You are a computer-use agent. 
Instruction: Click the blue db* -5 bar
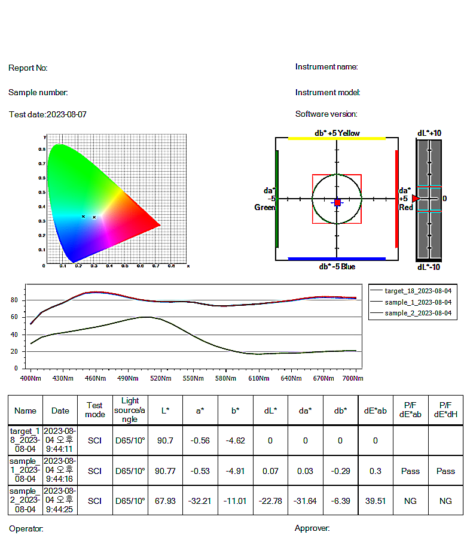[337, 259]
